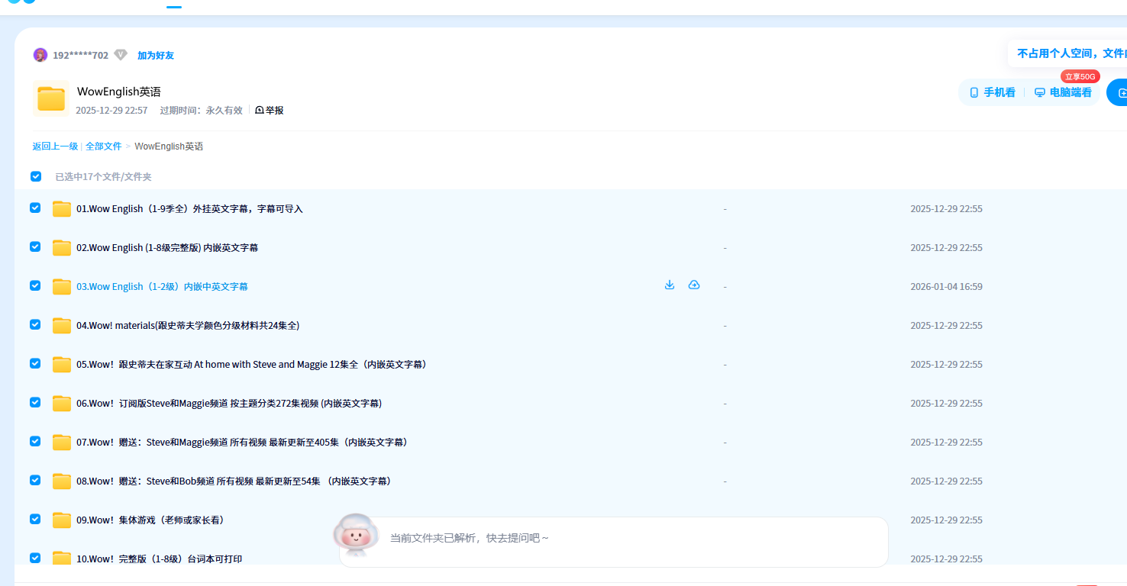Image resolution: width=1127 pixels, height=586 pixels.
Task: Click folder icon of 01.Wow English row
Action: click(x=62, y=209)
